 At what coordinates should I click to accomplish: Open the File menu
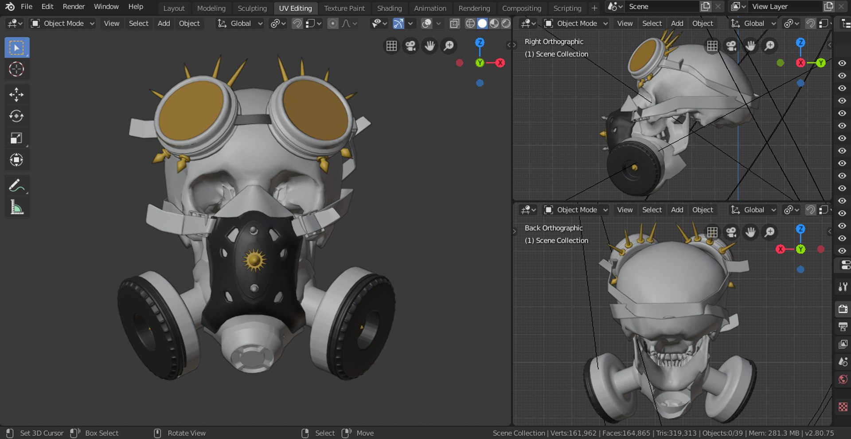27,7
